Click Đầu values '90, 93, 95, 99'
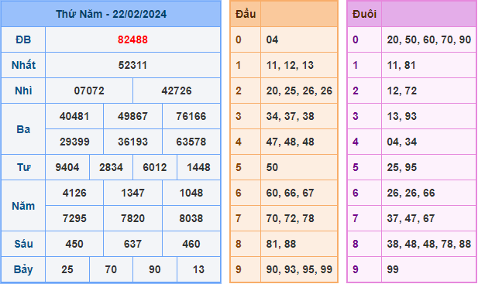Screen dimensions: 478x284 point(299,269)
